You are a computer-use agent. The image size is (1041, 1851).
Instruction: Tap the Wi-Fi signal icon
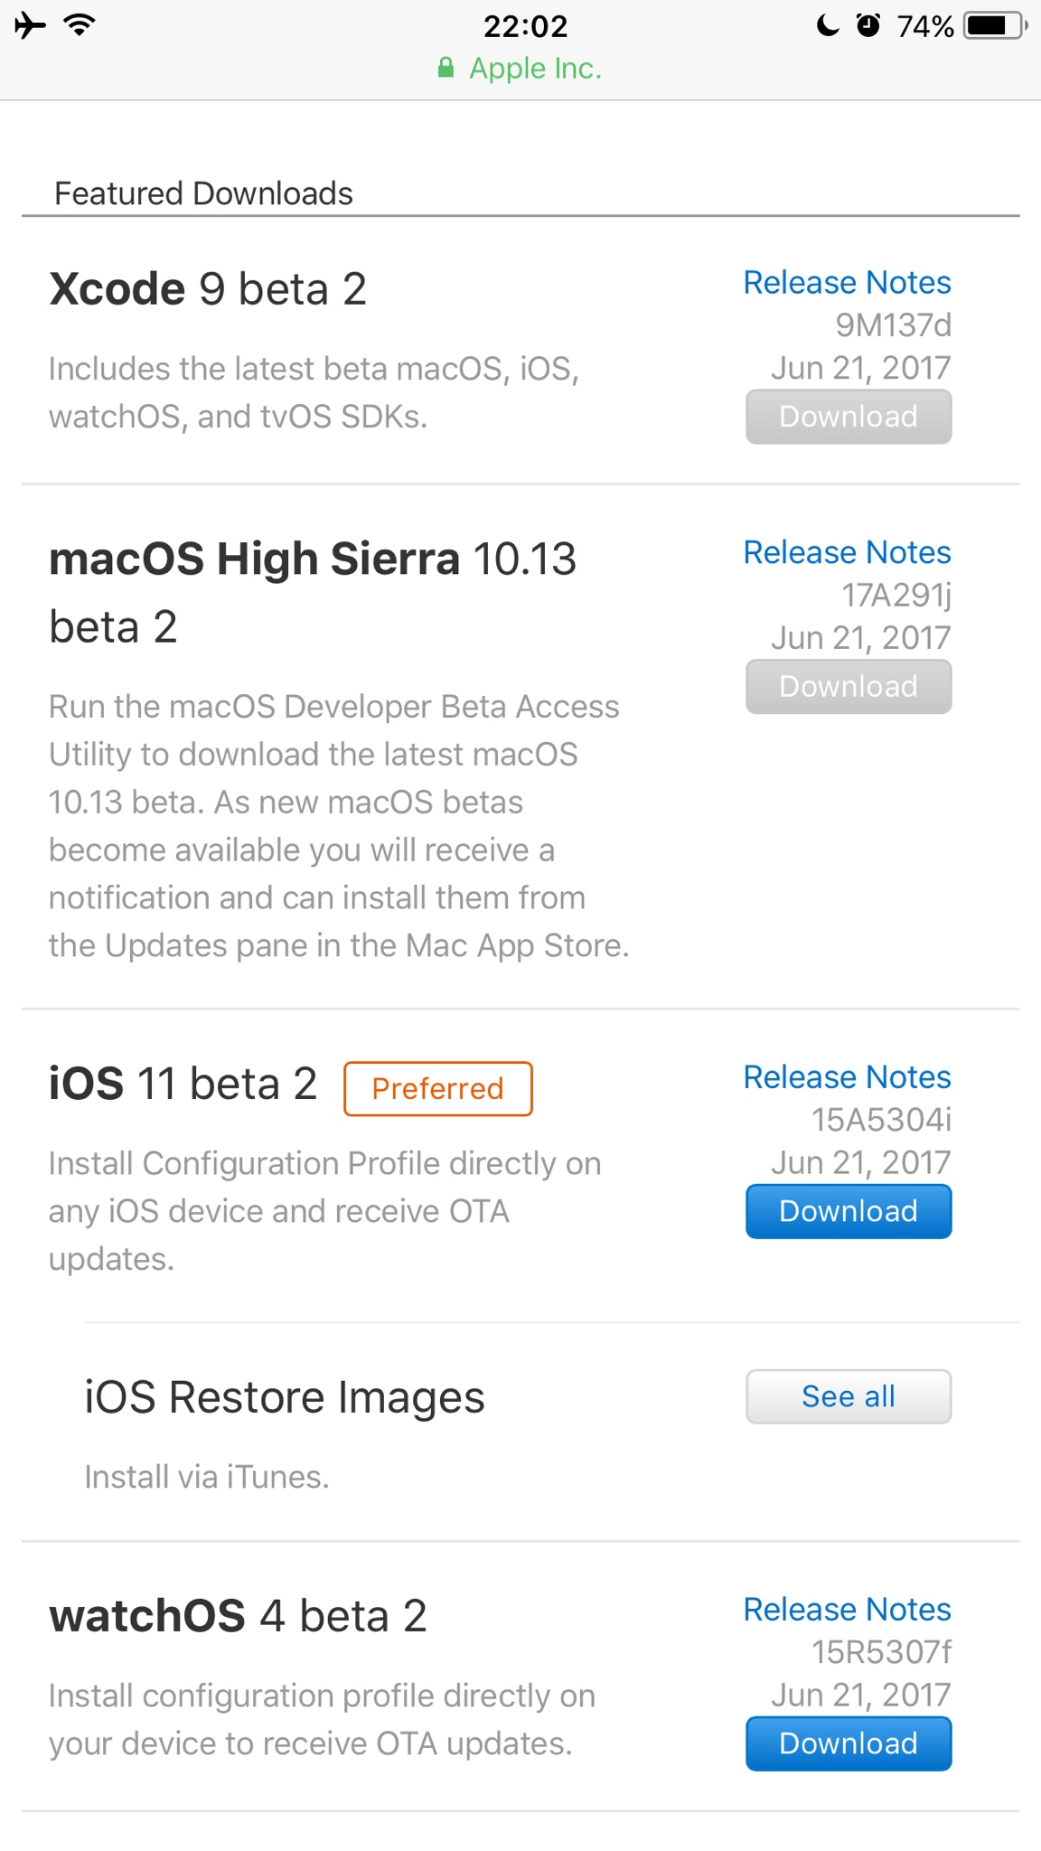80,25
